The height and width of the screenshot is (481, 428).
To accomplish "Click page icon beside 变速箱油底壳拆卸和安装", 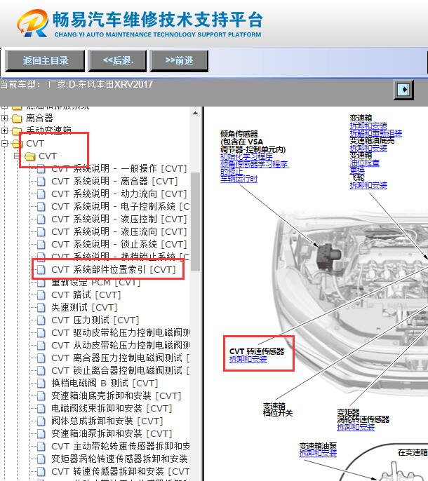I will tap(41, 395).
